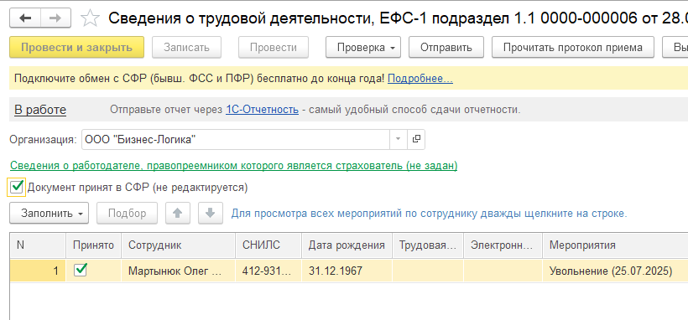Click into the Организация input field
The height and width of the screenshot is (320, 688).
click(x=236, y=139)
